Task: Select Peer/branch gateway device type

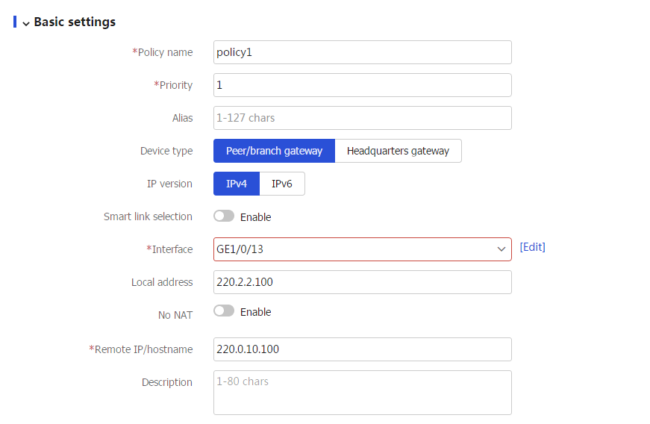Action: 274,151
